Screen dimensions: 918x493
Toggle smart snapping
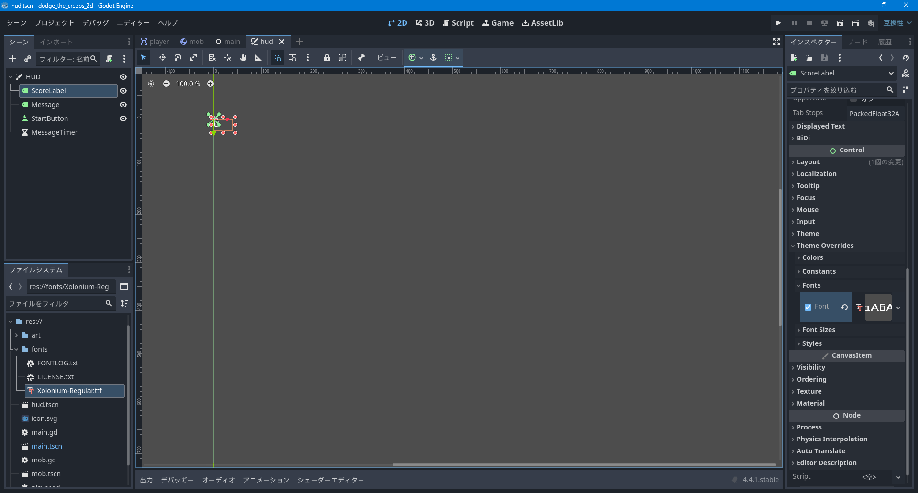point(277,58)
